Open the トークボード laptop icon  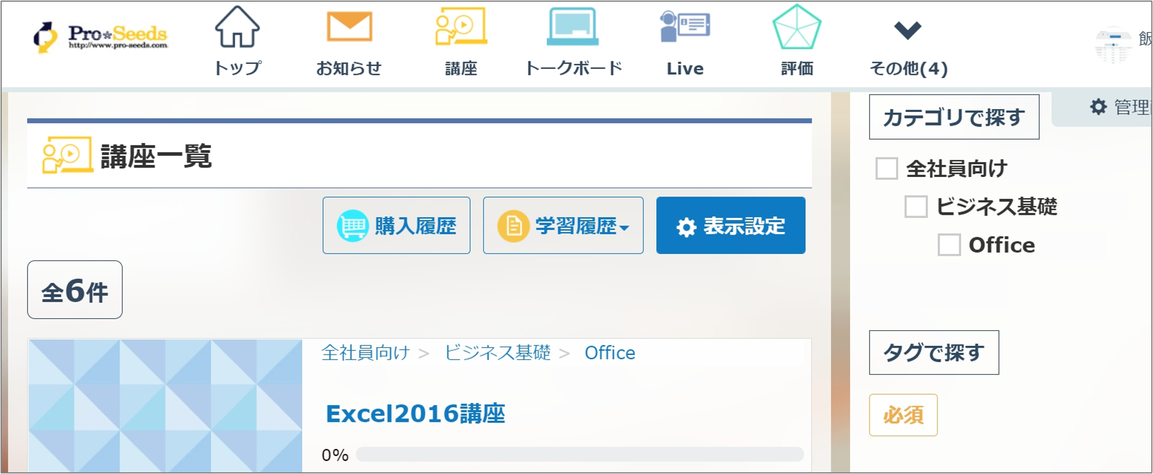coord(572,28)
